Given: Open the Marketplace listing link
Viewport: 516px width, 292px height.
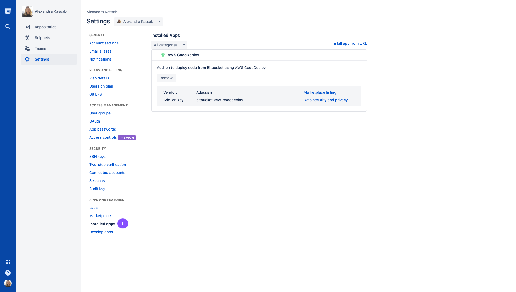Looking at the screenshot, I should click(320, 92).
